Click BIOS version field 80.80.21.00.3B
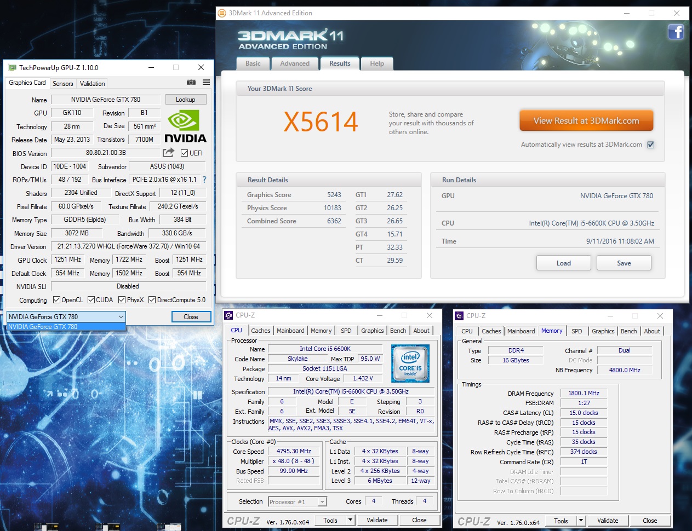692x531 pixels. [106, 153]
